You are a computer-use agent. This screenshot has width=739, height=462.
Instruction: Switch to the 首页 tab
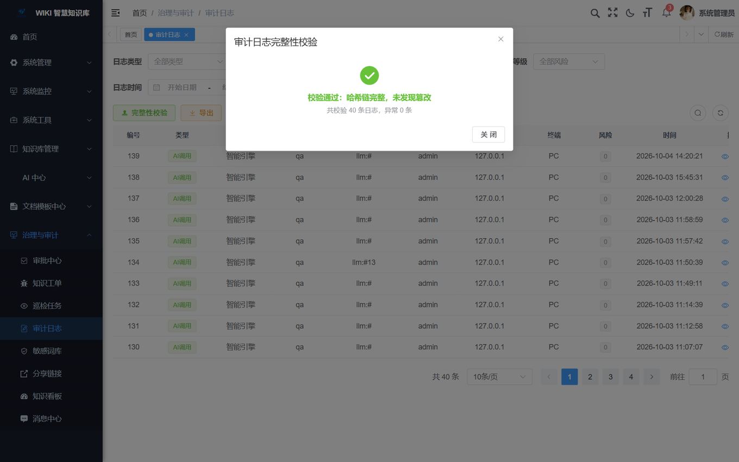131,35
